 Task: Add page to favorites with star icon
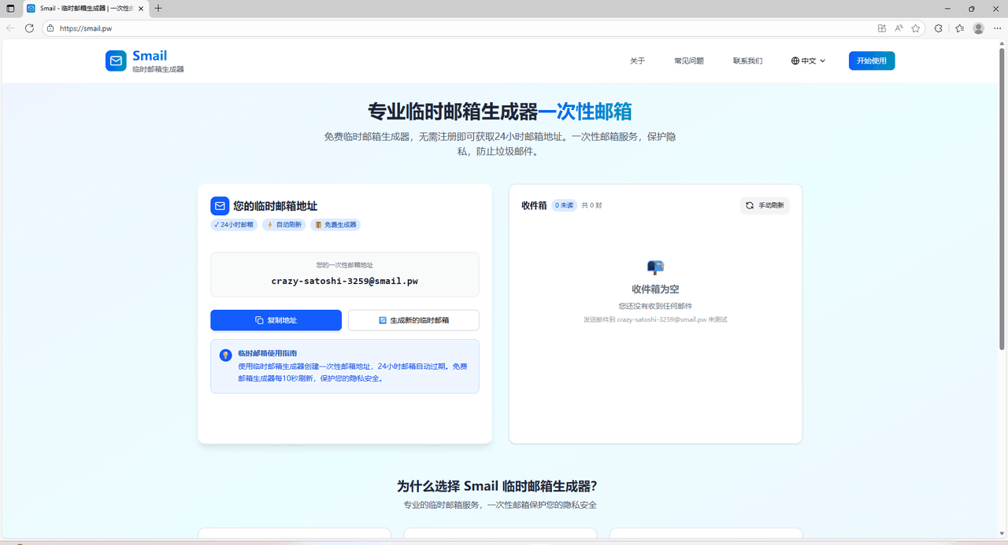click(x=916, y=28)
